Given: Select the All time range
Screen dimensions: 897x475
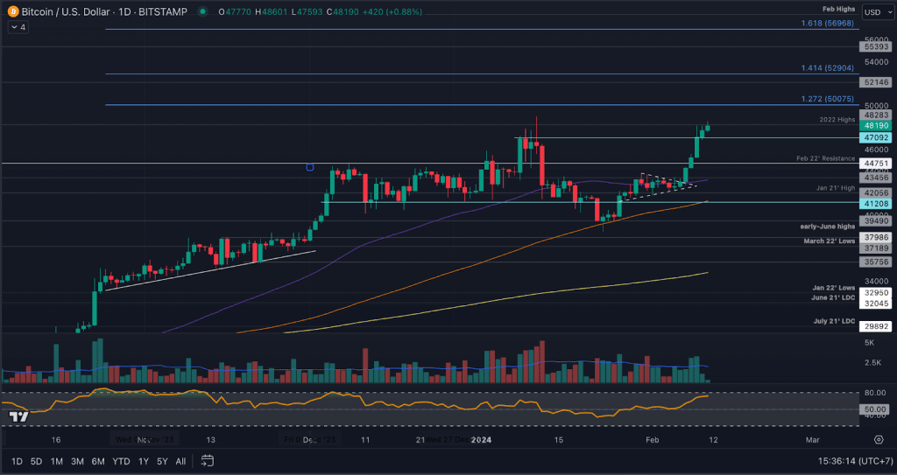Looking at the screenshot, I should point(180,461).
